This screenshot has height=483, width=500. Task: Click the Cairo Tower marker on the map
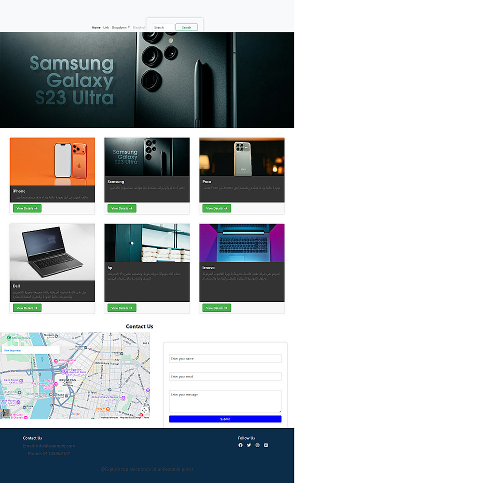[x=21, y=380]
